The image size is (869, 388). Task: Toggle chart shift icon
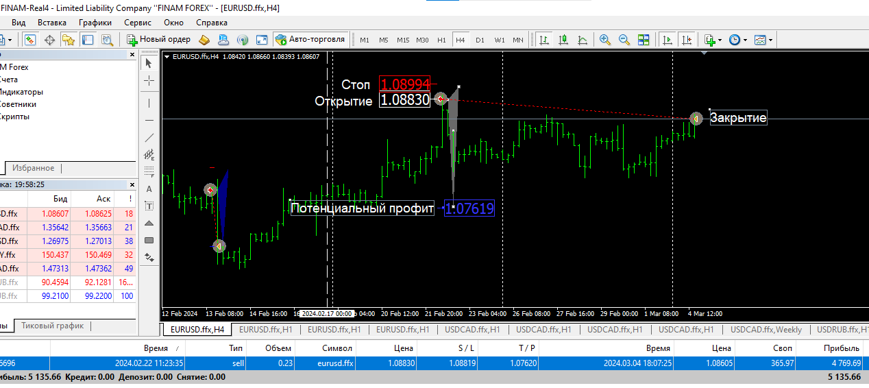[x=687, y=40]
